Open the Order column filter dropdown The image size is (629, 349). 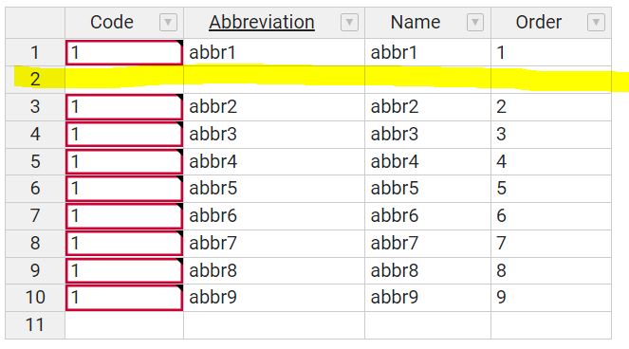point(596,22)
